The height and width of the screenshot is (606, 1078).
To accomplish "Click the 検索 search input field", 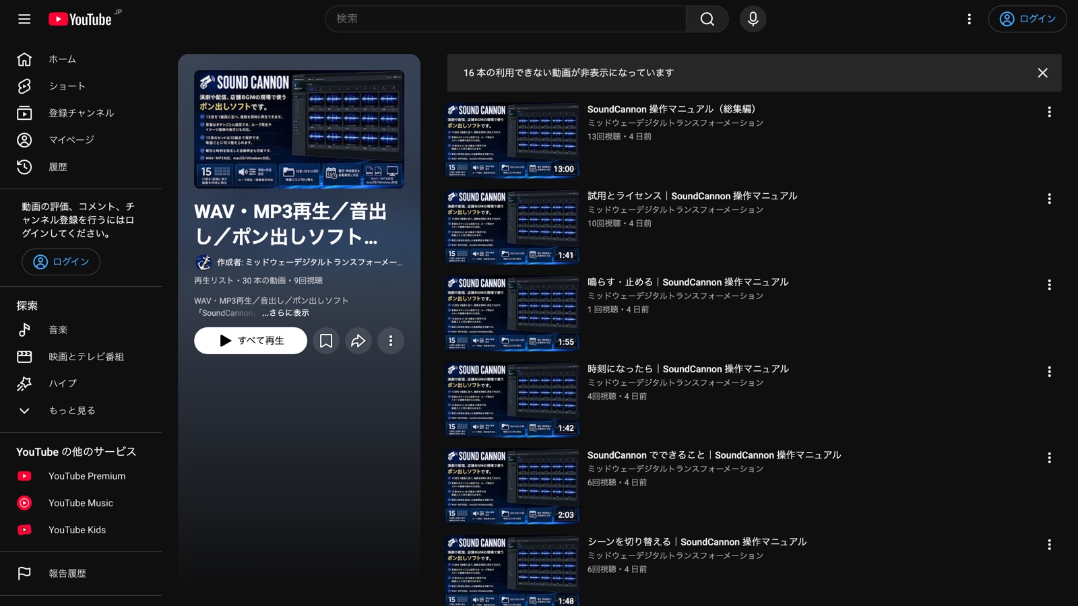I will tap(505, 19).
